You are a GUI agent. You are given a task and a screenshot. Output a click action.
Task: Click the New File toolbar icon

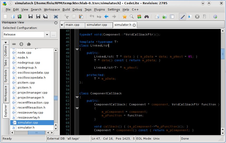click(5, 17)
